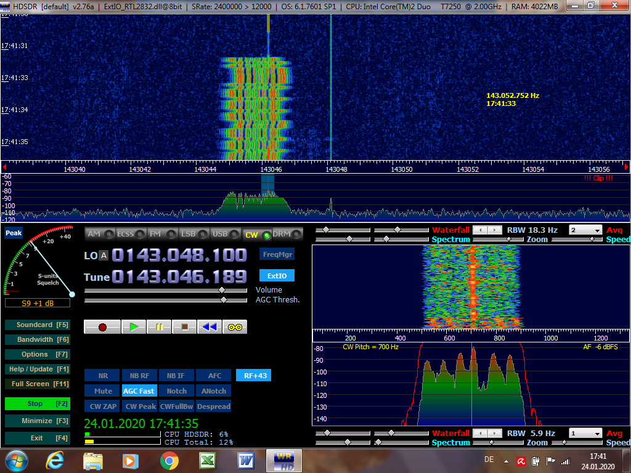Select DRM demodulation mode
The width and height of the screenshot is (631, 473).
(287, 234)
